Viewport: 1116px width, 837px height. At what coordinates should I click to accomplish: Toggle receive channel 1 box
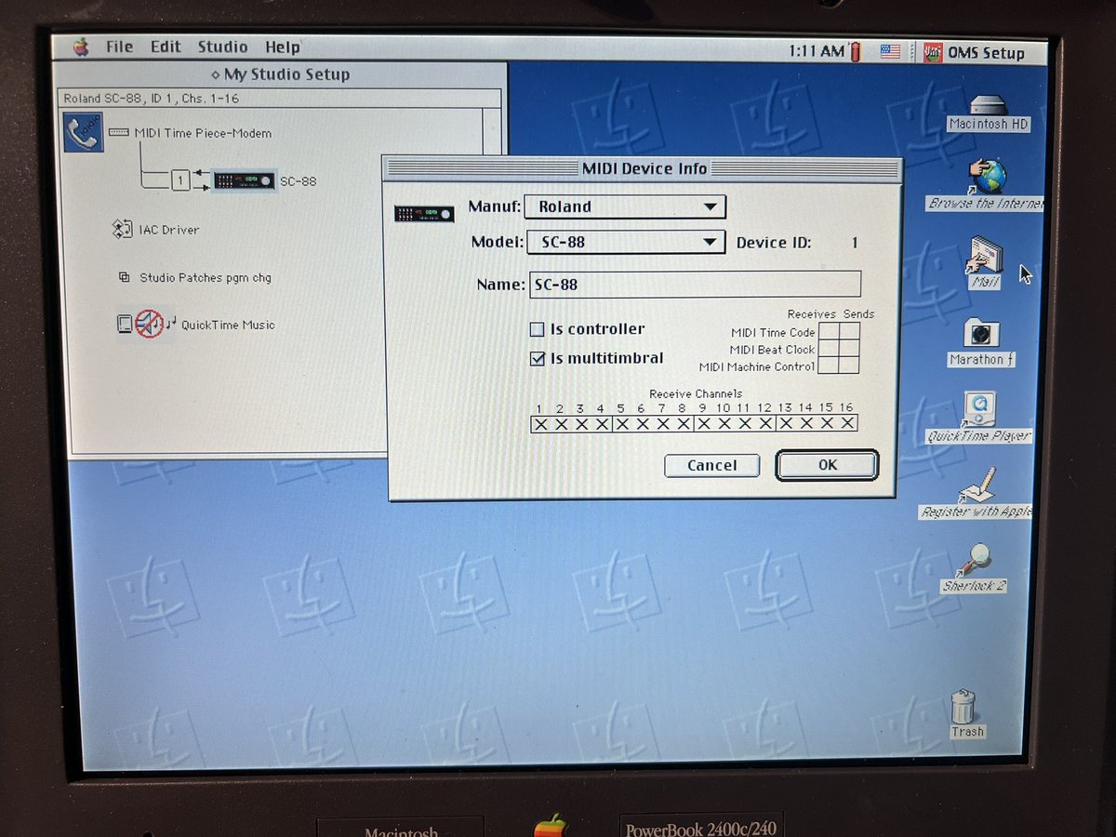point(540,424)
